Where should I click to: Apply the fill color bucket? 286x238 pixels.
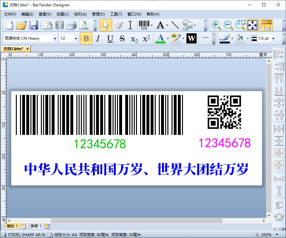click(x=240, y=38)
